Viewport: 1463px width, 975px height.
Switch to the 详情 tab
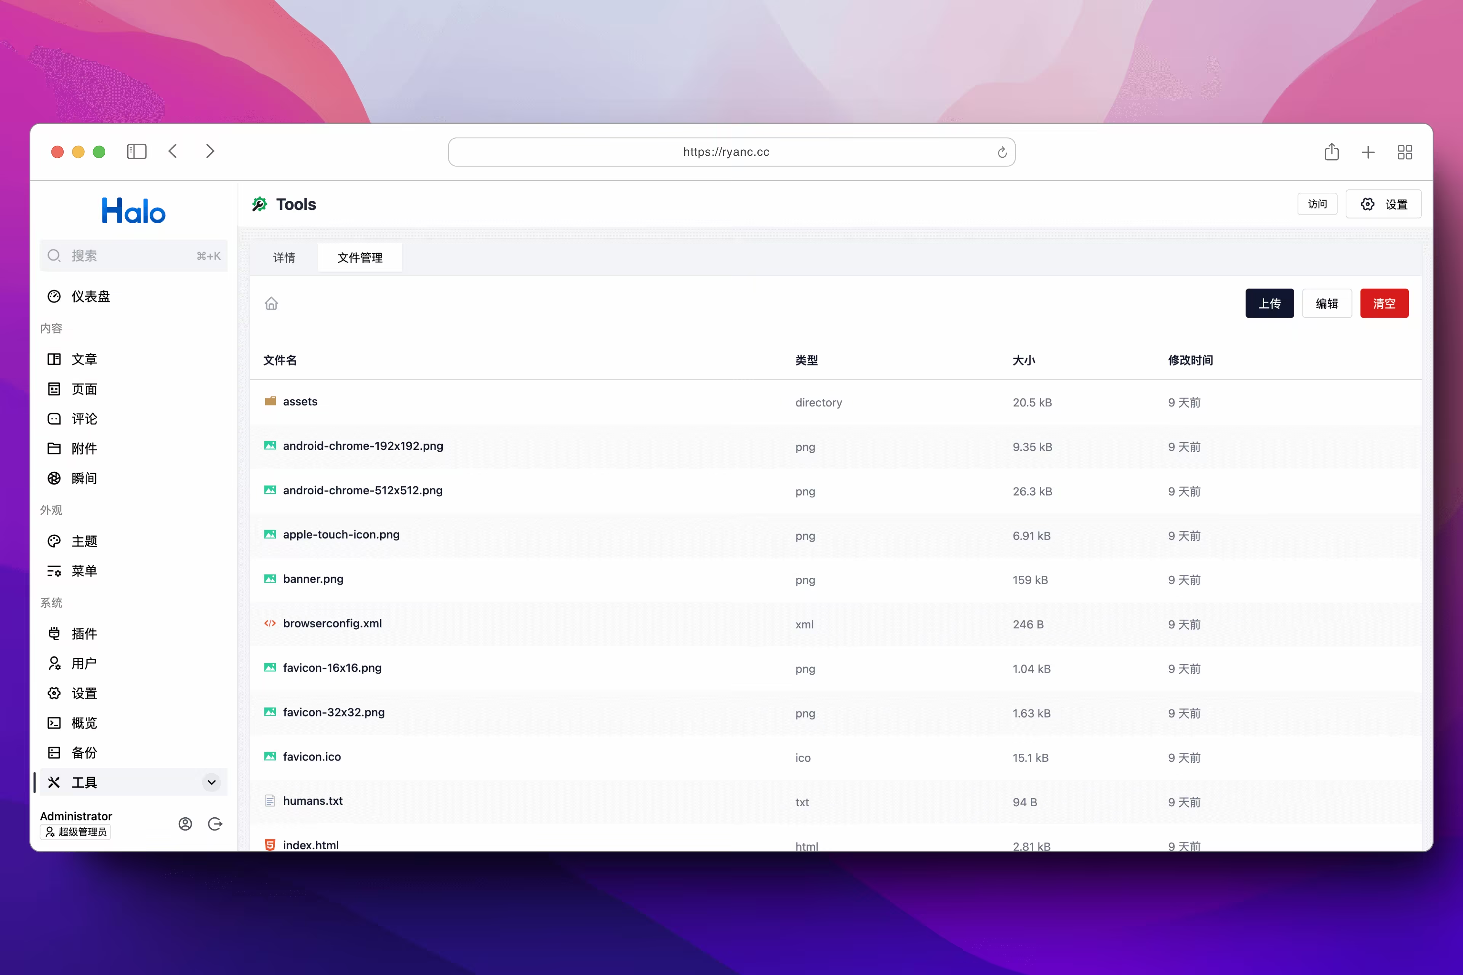pyautogui.click(x=284, y=257)
